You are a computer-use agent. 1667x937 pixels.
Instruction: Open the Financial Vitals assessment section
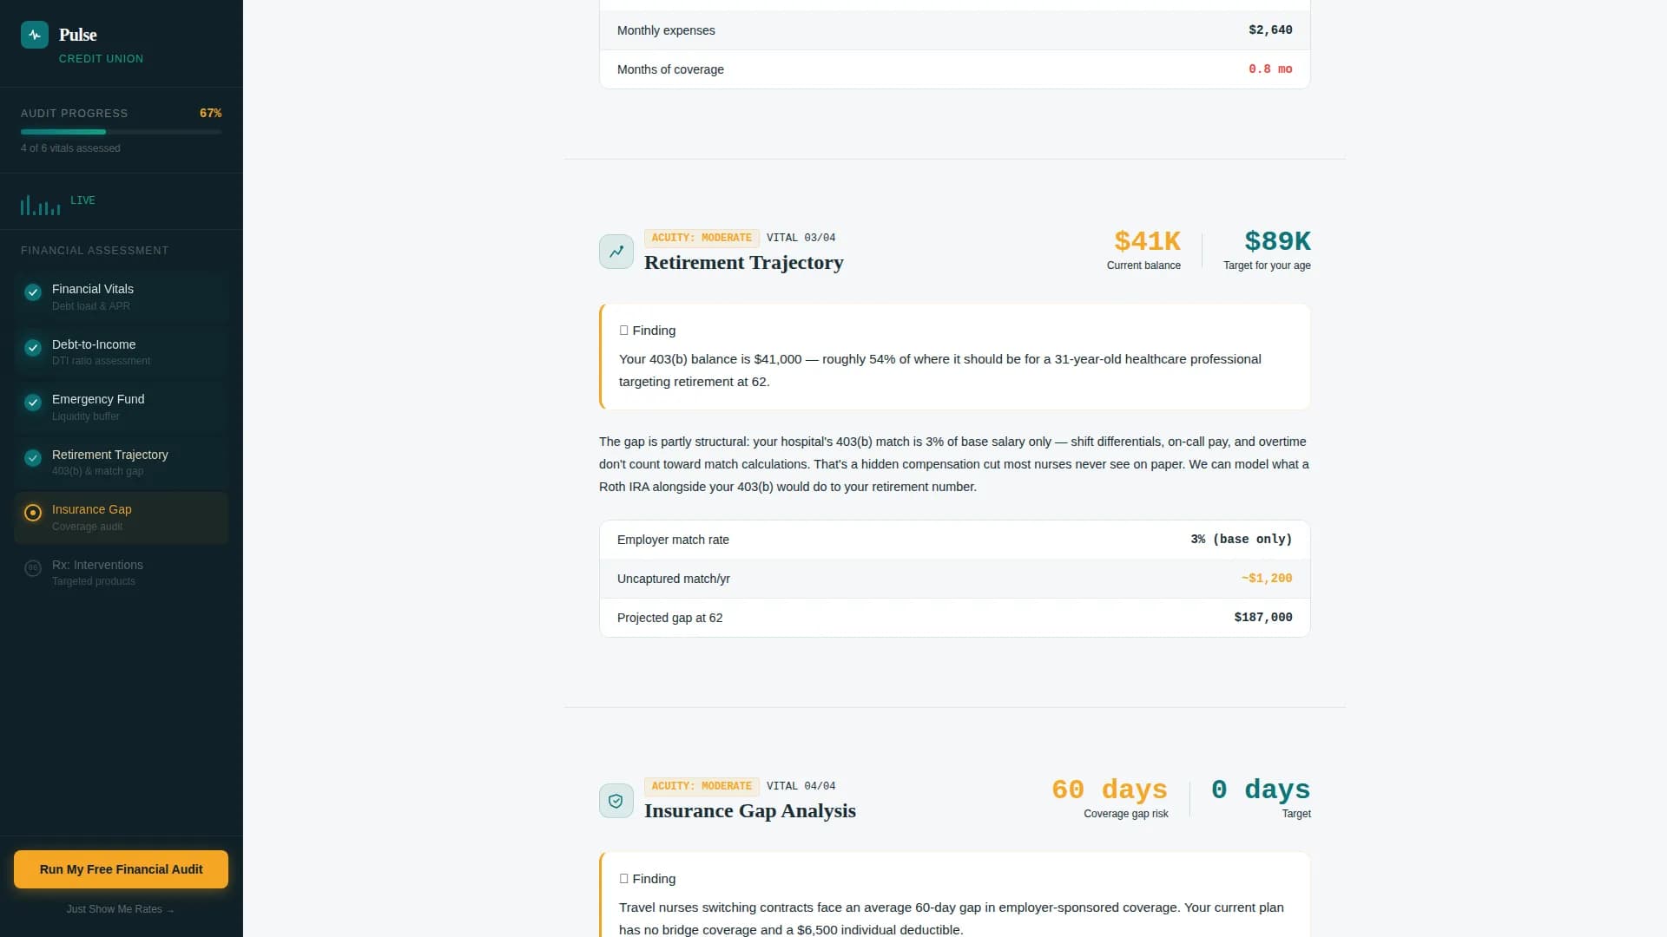[121, 297]
